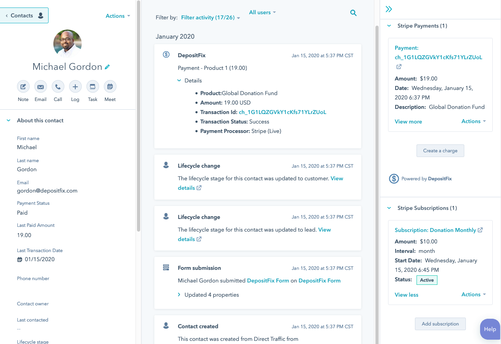Click the Contact owner field label

33,304
